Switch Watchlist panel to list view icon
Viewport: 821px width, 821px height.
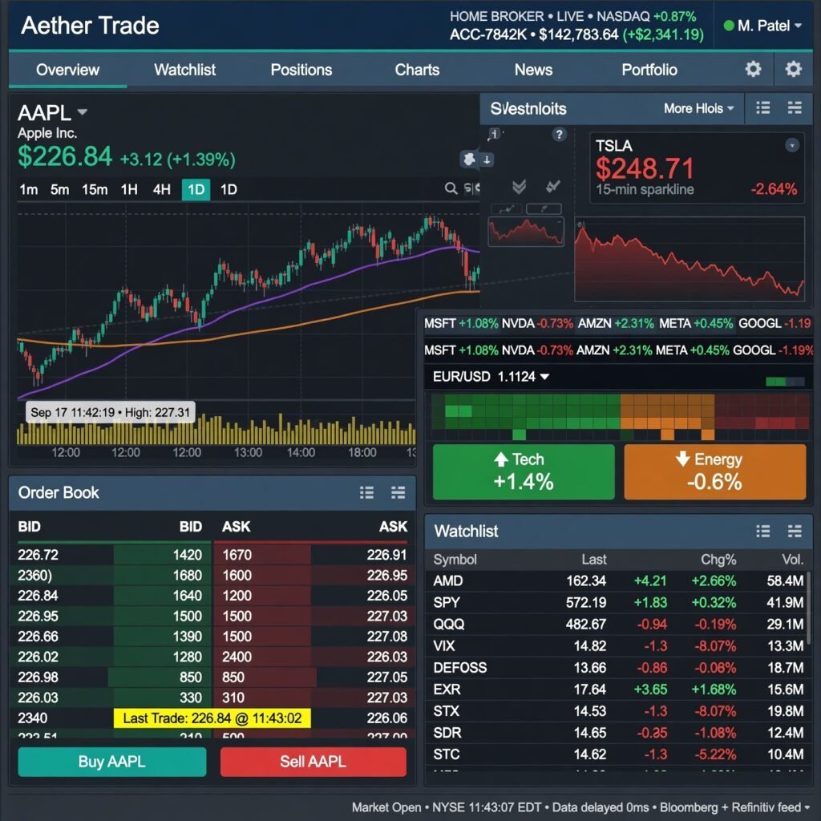tap(763, 532)
